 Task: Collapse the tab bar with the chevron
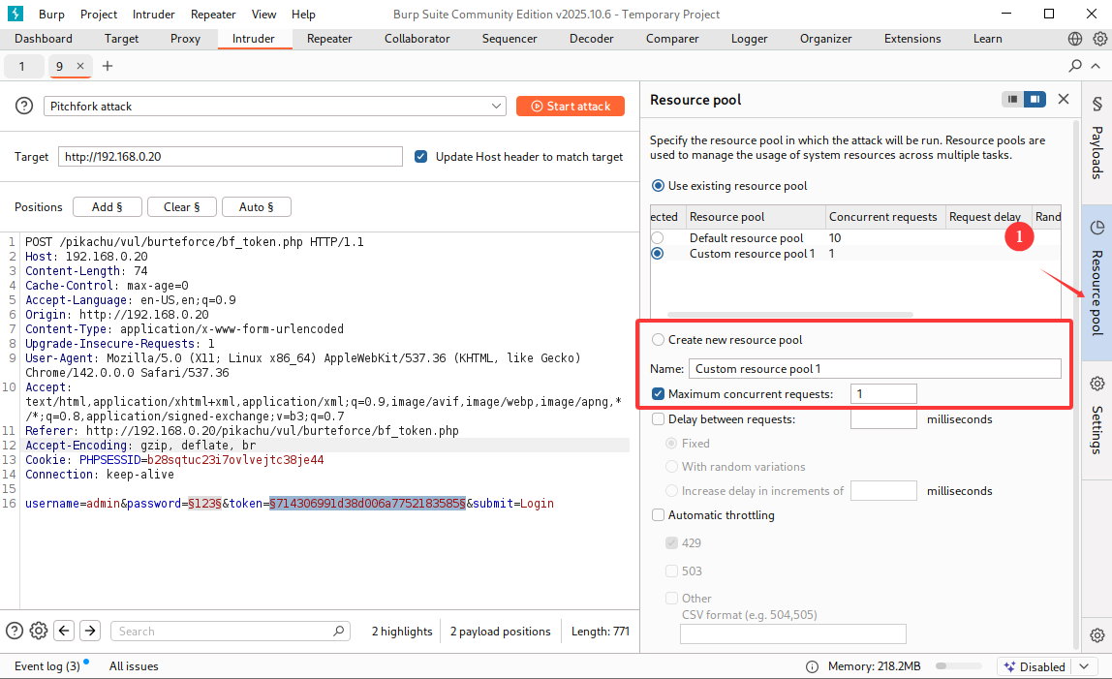1096,66
